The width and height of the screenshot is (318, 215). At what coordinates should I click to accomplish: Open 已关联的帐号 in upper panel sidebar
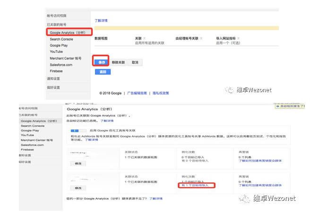57,25
